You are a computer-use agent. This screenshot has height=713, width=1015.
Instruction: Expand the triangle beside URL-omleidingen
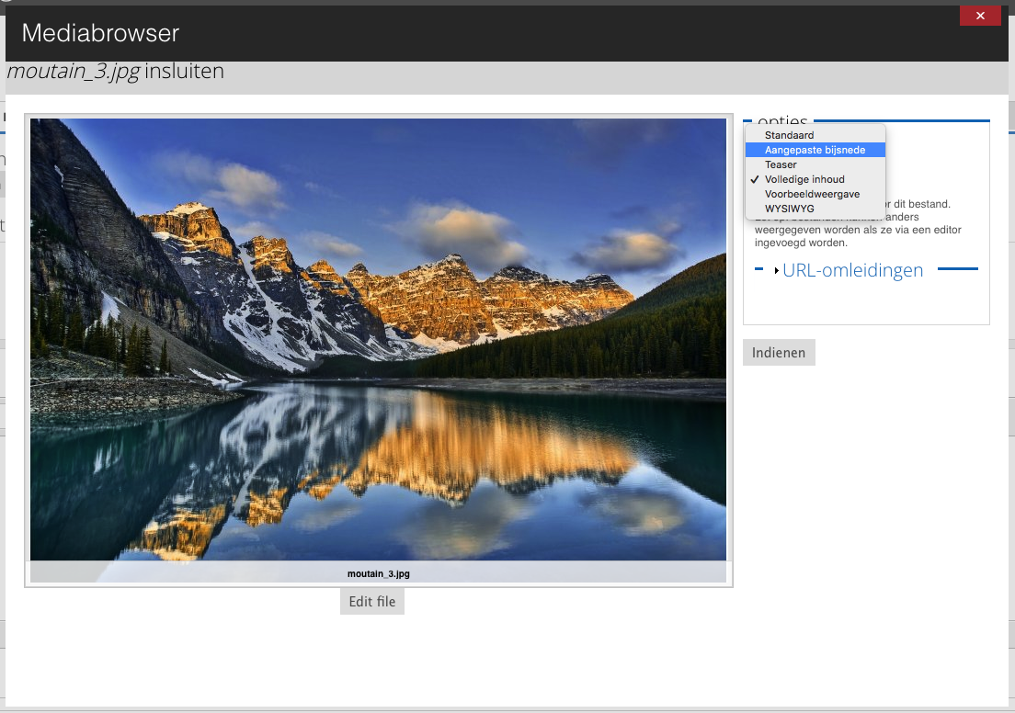coord(776,271)
